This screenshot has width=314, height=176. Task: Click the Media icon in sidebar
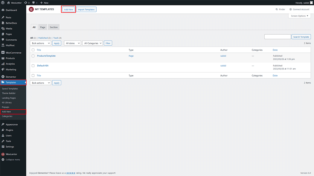[x=3, y=29]
